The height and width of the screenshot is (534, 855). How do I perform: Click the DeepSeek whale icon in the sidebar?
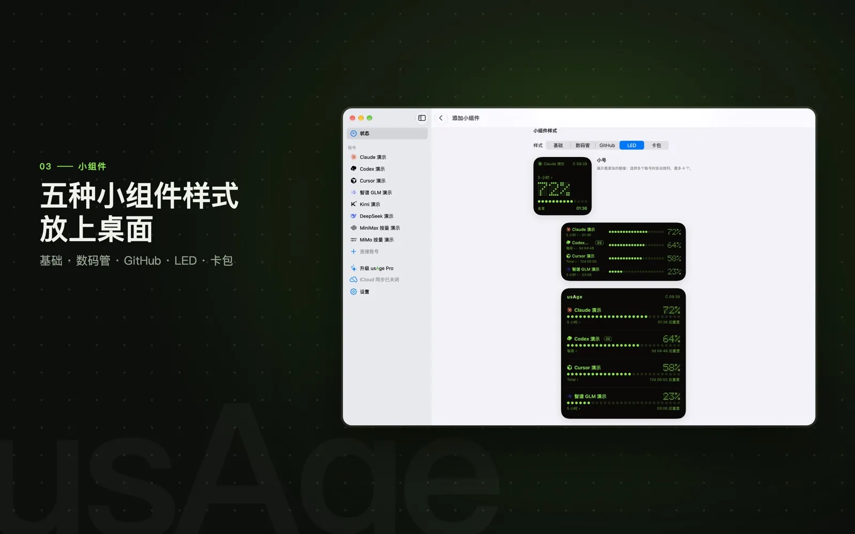[353, 216]
